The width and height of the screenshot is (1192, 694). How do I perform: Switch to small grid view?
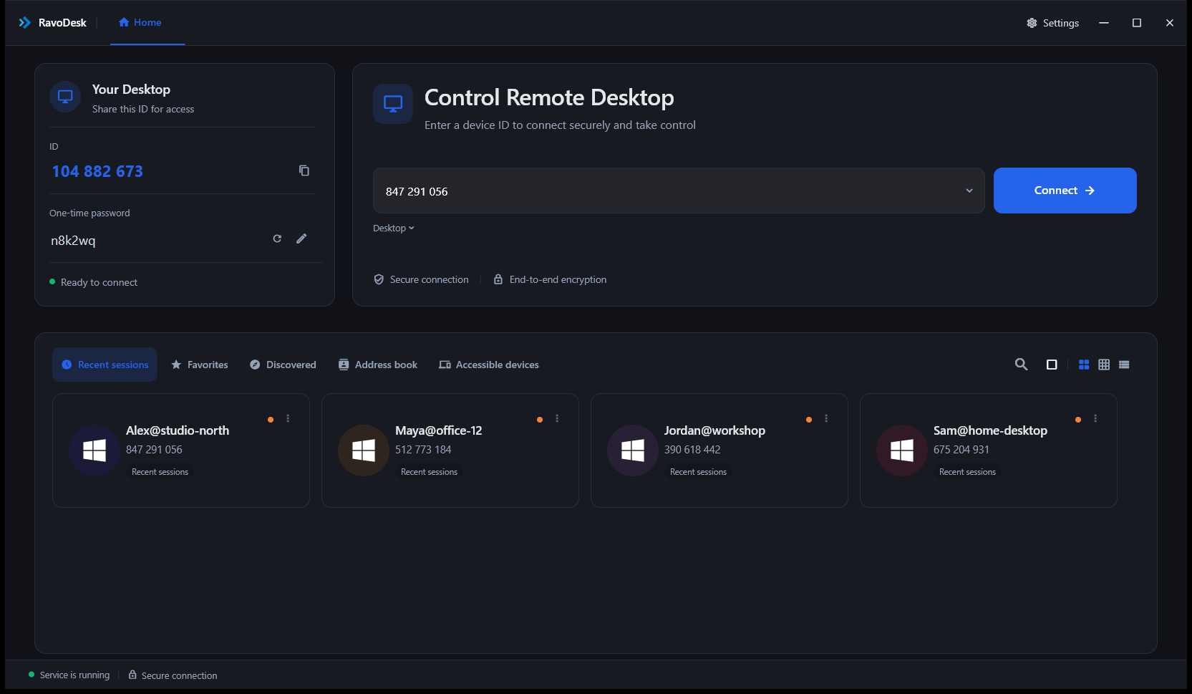tap(1104, 365)
